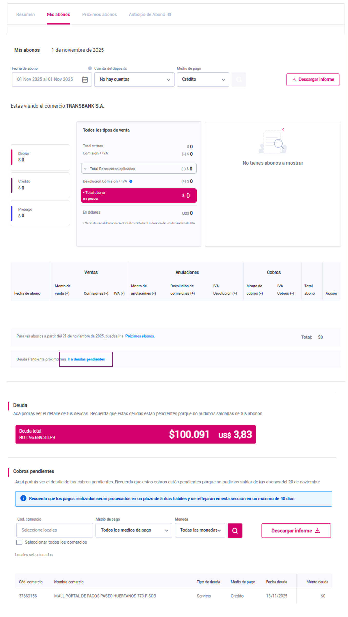The width and height of the screenshot is (348, 617).
Task: Switch to the Próximos abonos tab
Action: (x=99, y=15)
